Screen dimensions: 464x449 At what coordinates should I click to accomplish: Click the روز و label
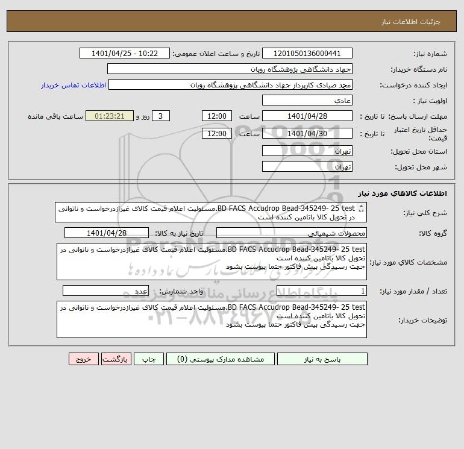click(x=143, y=116)
